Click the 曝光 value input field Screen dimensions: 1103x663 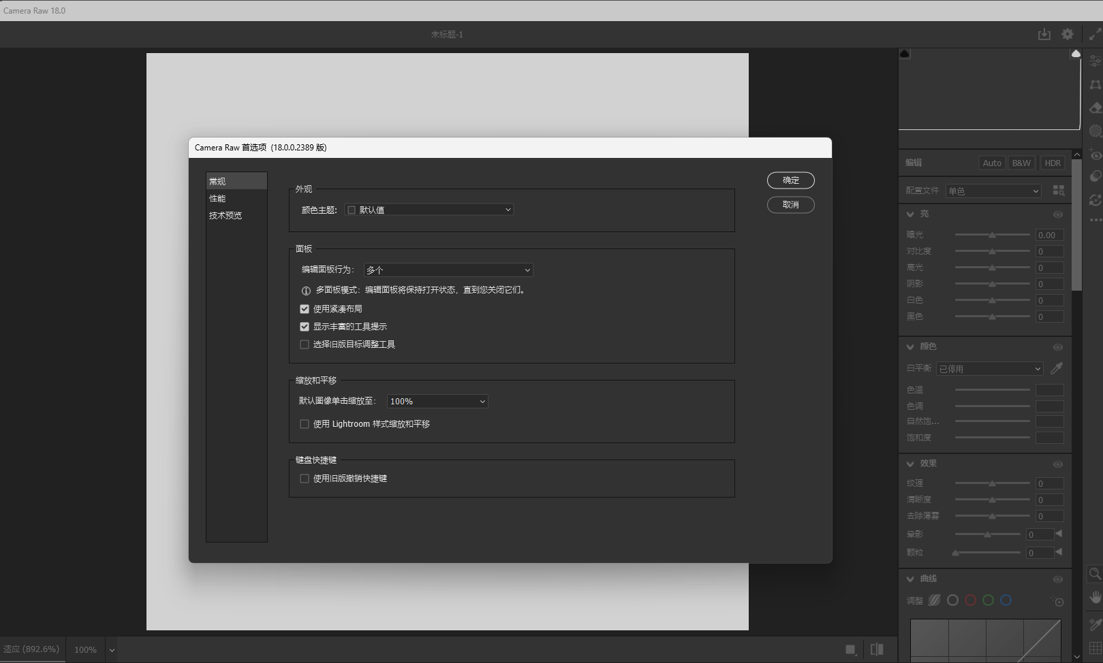(1048, 235)
